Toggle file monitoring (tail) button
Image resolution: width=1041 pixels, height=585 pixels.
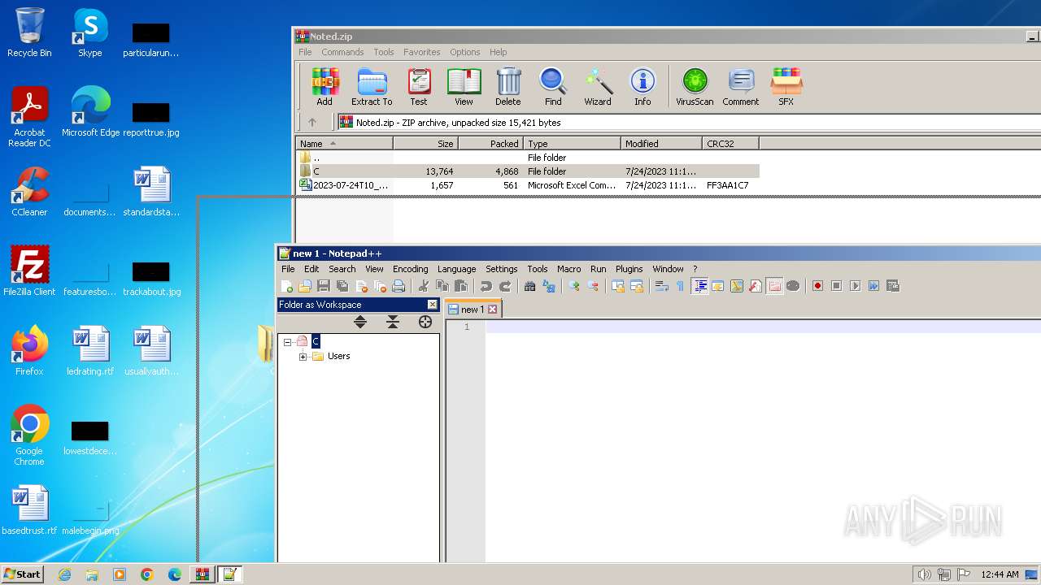793,286
